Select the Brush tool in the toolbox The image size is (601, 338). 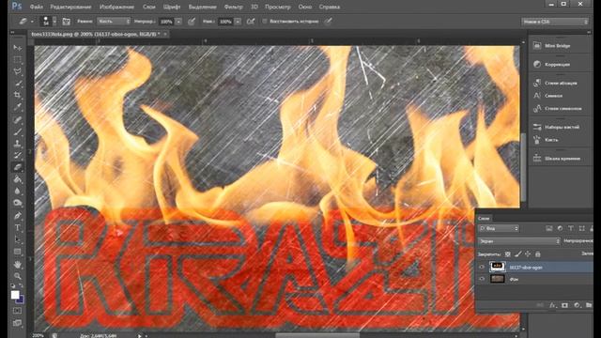[17, 131]
